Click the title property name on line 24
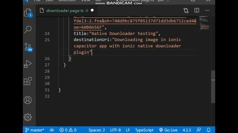Image resolution: width=238 pixels, height=133 pixels. click(80, 34)
